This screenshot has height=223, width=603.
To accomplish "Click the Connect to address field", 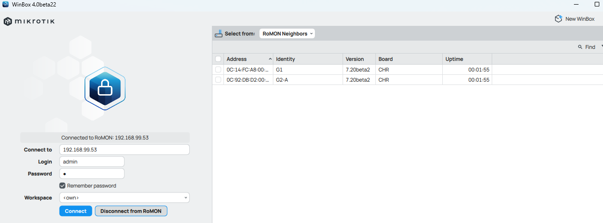I will pyautogui.click(x=124, y=150).
